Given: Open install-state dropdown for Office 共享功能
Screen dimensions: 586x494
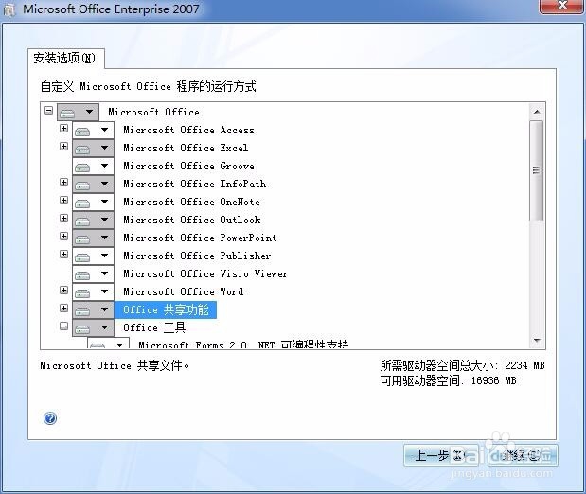Looking at the screenshot, I should 93,309.
